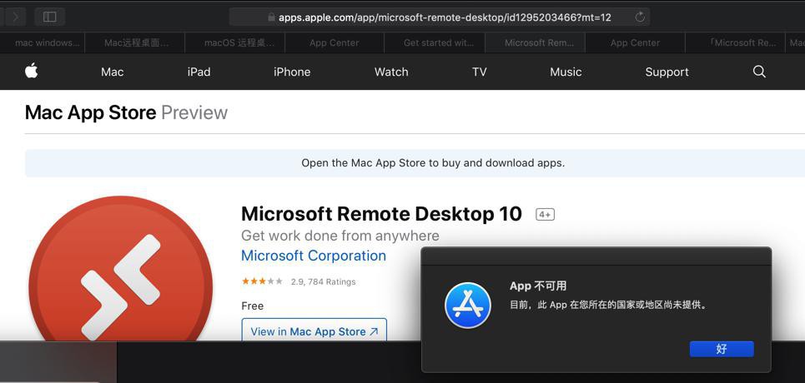This screenshot has height=383, width=805.
Task: Switch to the '「Microsoft Re...' tab
Action: [735, 43]
